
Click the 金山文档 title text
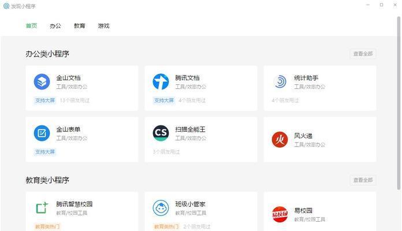click(x=68, y=78)
